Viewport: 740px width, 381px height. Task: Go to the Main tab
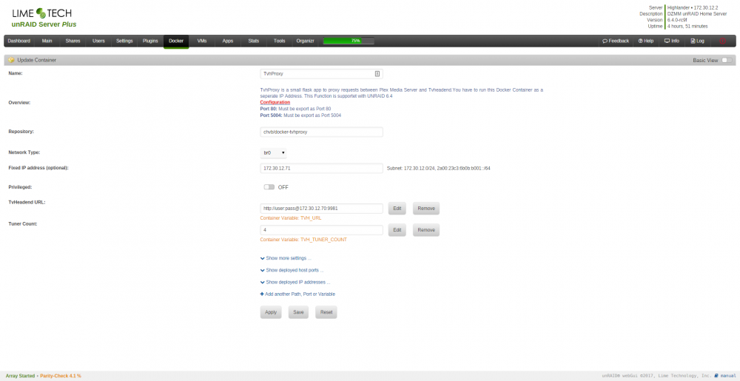(x=47, y=41)
